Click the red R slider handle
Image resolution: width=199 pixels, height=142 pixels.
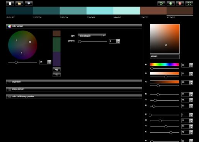pos(158,95)
